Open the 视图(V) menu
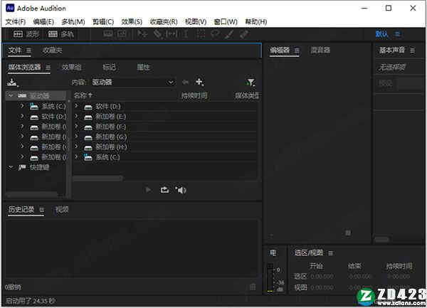The image size is (427, 308). (196, 22)
